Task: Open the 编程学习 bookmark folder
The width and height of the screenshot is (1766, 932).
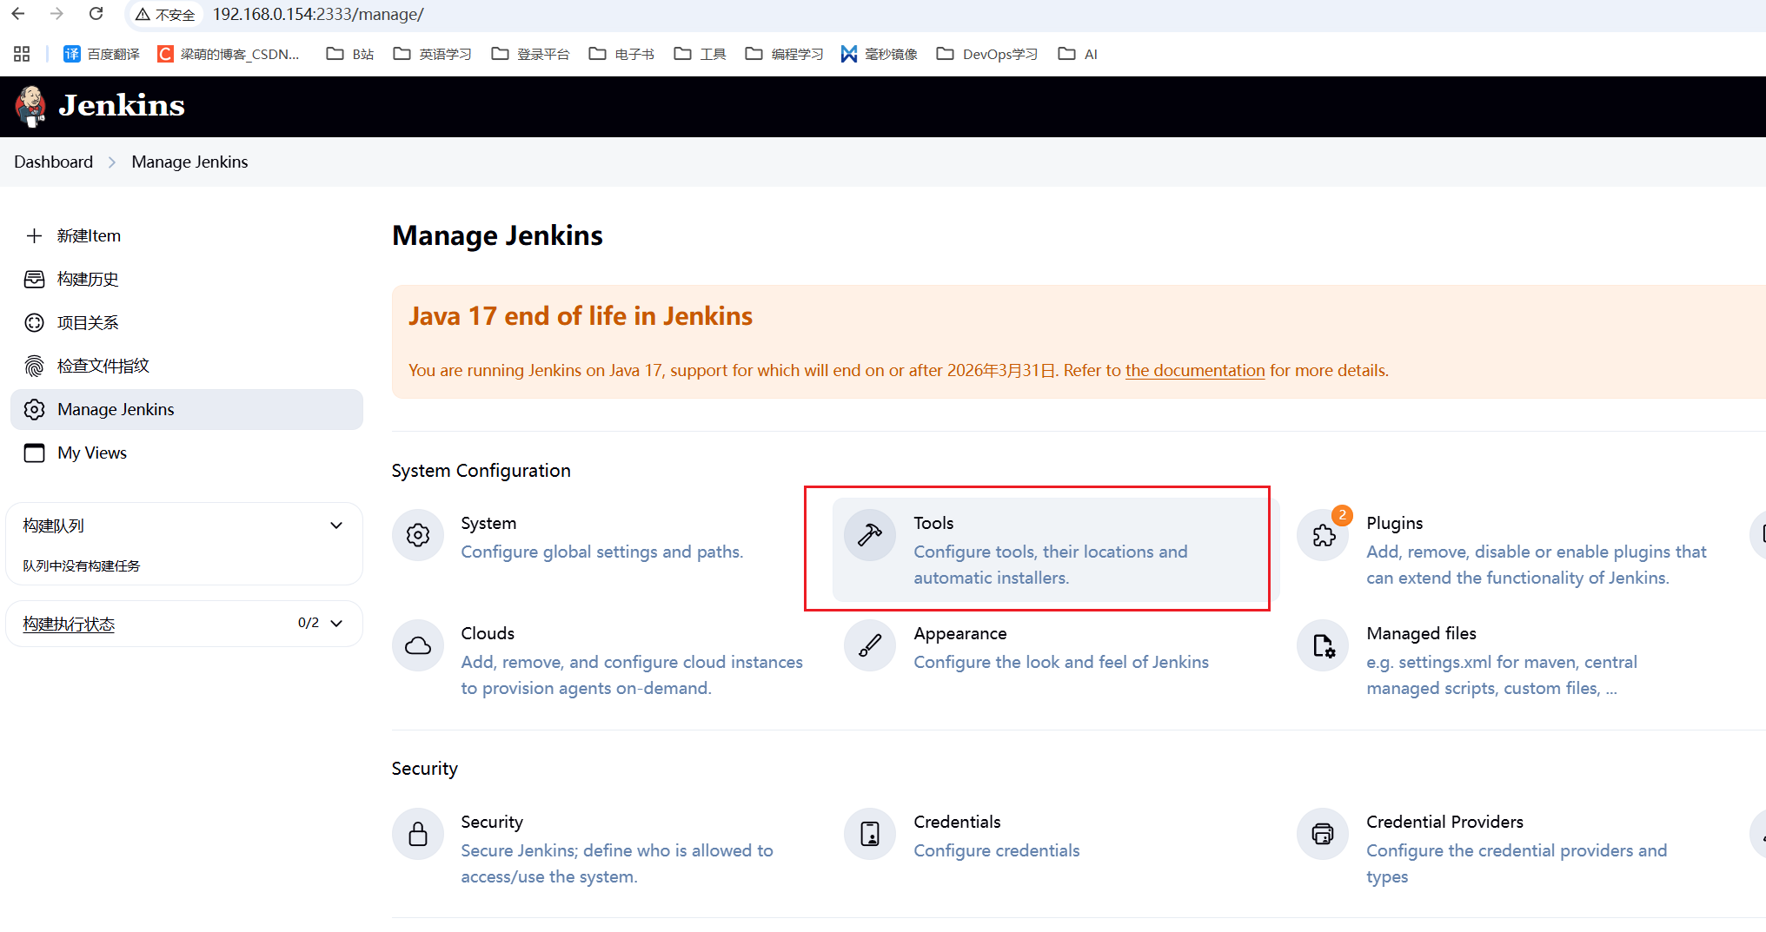Action: [784, 54]
